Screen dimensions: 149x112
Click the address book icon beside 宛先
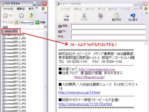60,26
